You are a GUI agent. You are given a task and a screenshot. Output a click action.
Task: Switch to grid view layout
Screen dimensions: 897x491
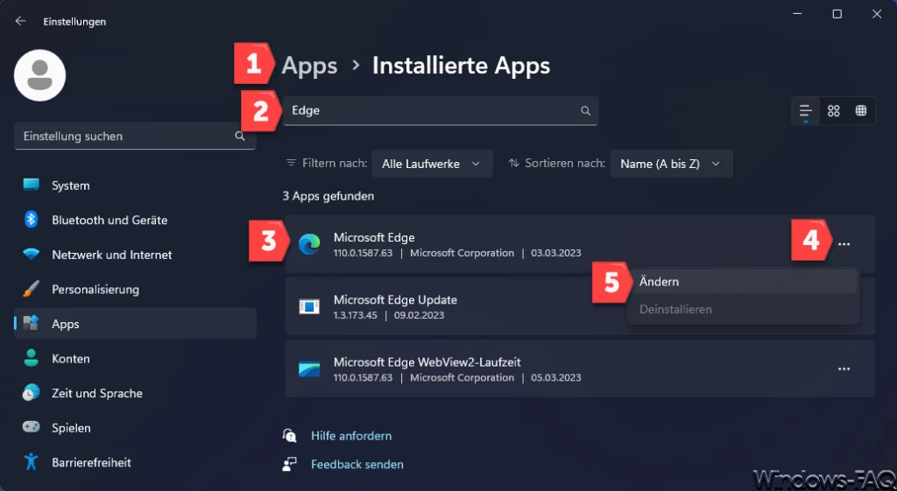[x=834, y=111]
